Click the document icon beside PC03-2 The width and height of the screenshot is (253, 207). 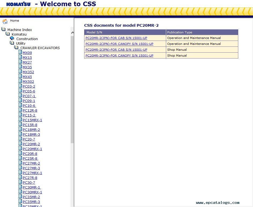pos(20,86)
